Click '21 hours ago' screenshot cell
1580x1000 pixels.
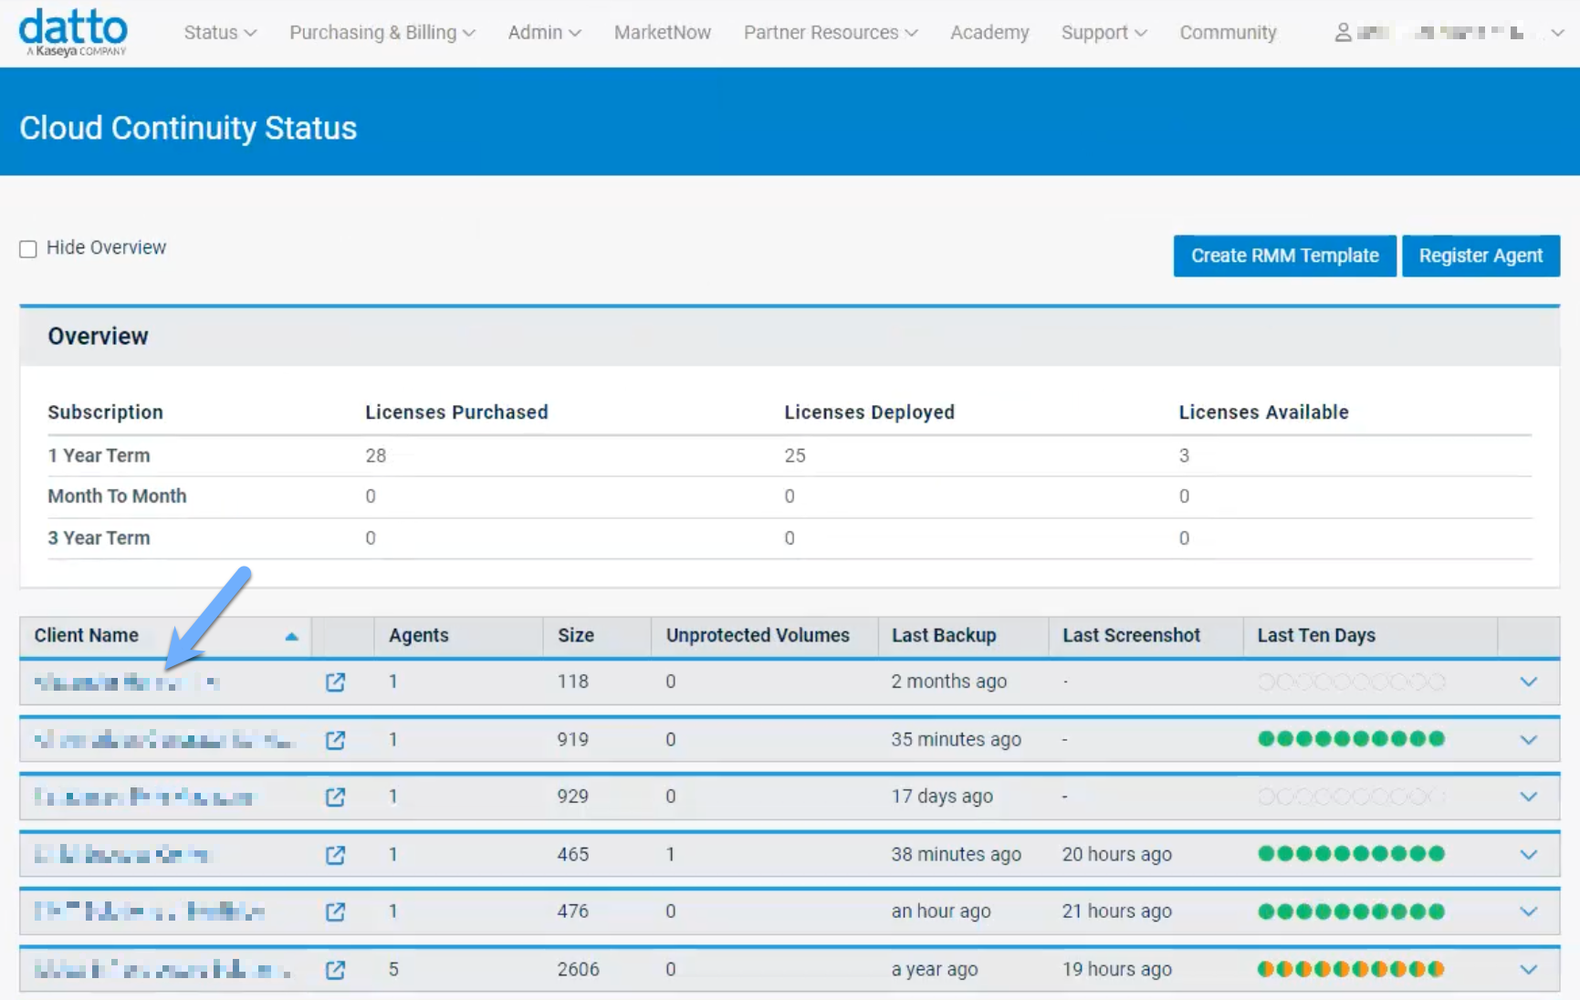pos(1116,911)
